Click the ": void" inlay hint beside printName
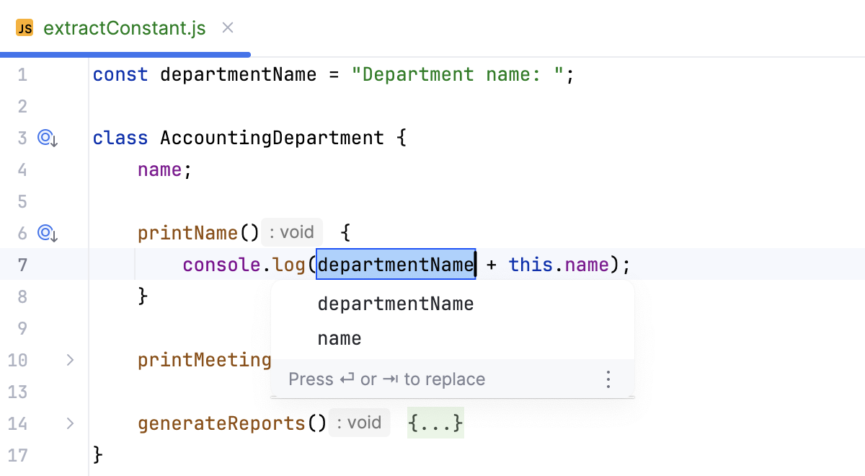The height and width of the screenshot is (476, 865). (x=291, y=232)
